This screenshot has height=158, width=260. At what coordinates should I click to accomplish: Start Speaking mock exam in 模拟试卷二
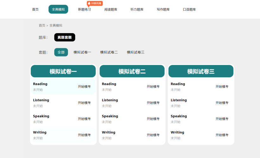pos(153,119)
